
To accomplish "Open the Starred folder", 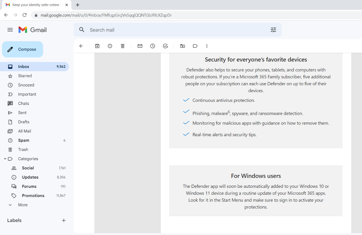I will point(34,76).
